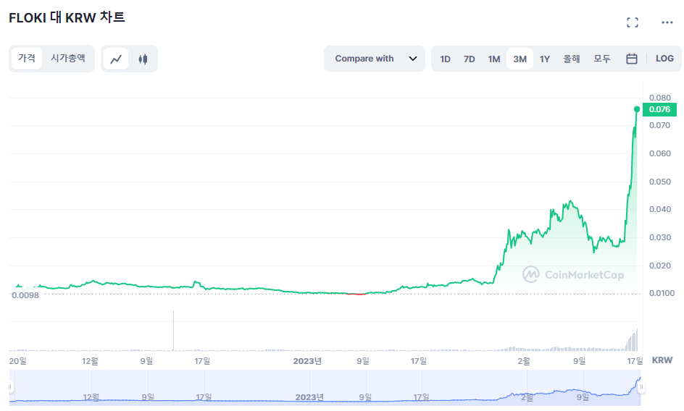Click the 2023년 label in range navigator
Viewport: 684px width, 411px height.
point(309,397)
